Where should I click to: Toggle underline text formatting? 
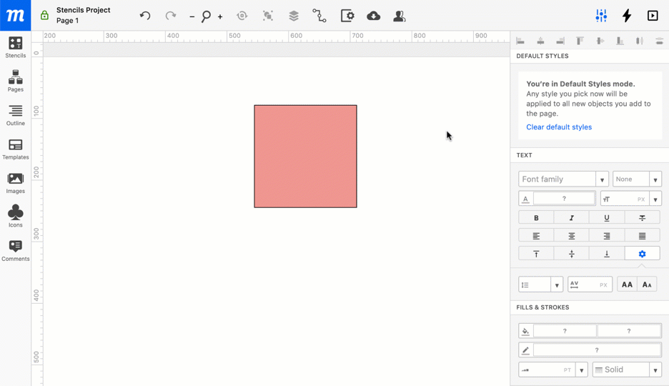coord(606,218)
